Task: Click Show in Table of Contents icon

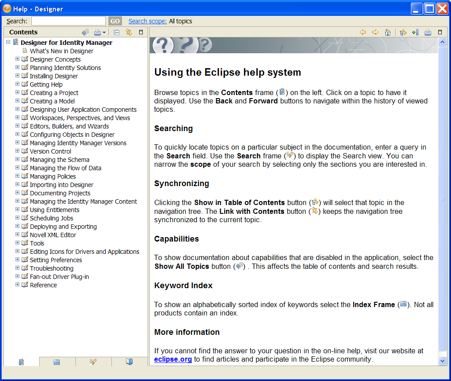Action: coord(403,32)
